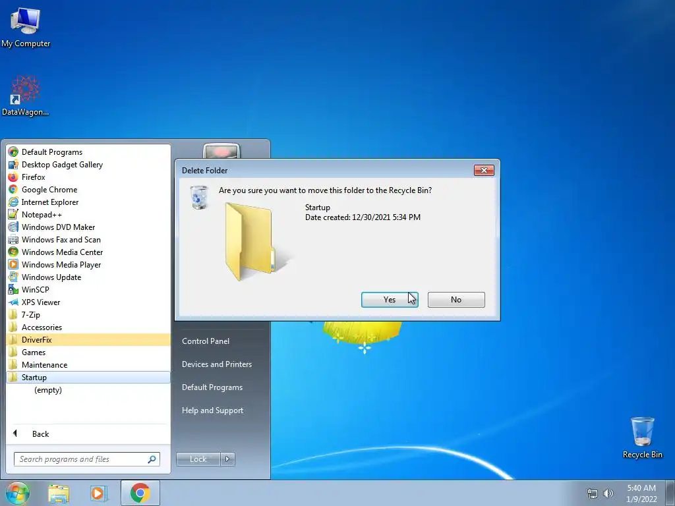The image size is (675, 506).
Task: Click the network tray icon
Action: [x=593, y=493]
